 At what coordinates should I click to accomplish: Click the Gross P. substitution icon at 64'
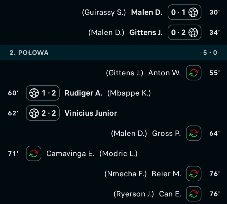click(x=194, y=133)
